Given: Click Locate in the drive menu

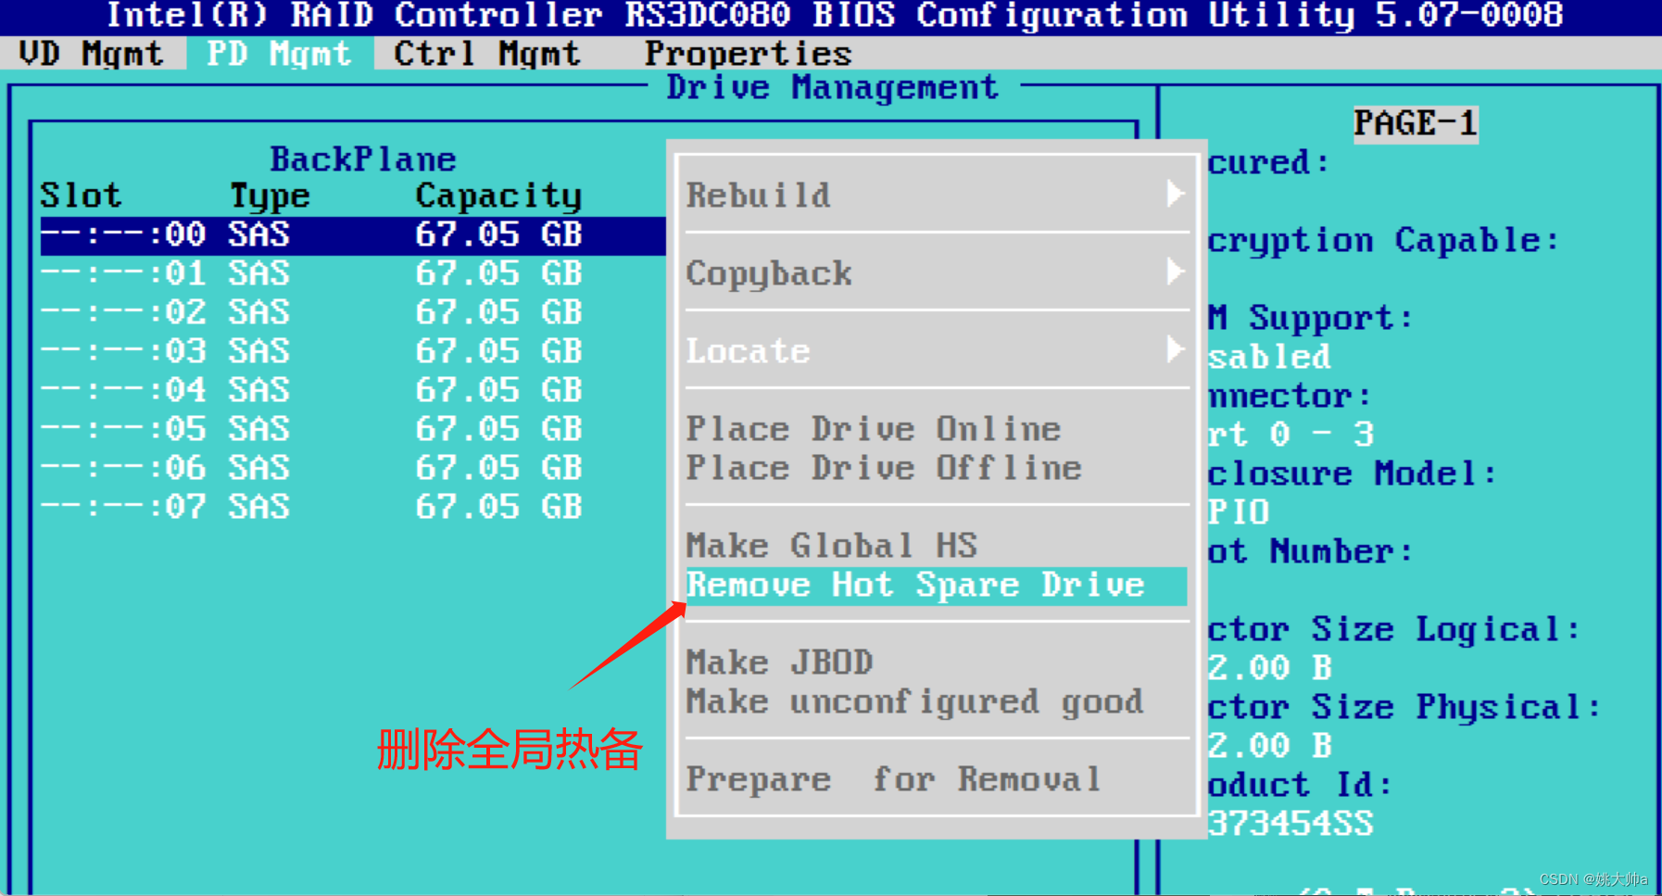Looking at the screenshot, I should tap(749, 350).
